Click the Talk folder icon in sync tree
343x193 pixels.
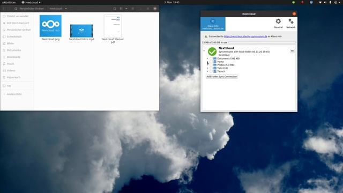click(x=215, y=68)
